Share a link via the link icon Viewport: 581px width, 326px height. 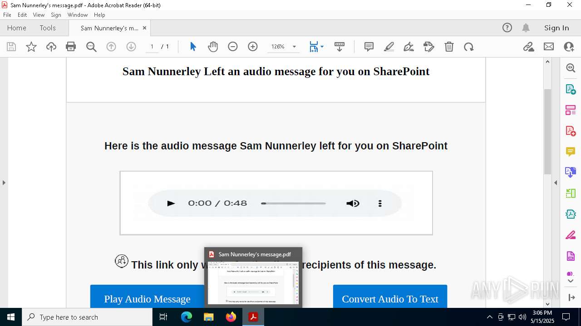coord(529,47)
